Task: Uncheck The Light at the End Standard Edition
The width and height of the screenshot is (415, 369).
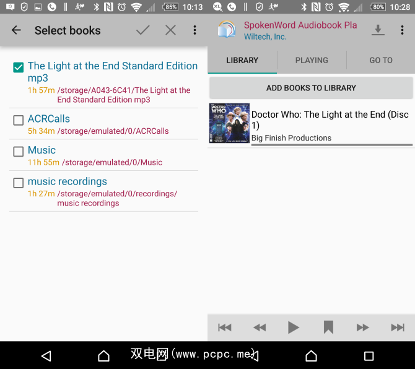Action: (18, 67)
